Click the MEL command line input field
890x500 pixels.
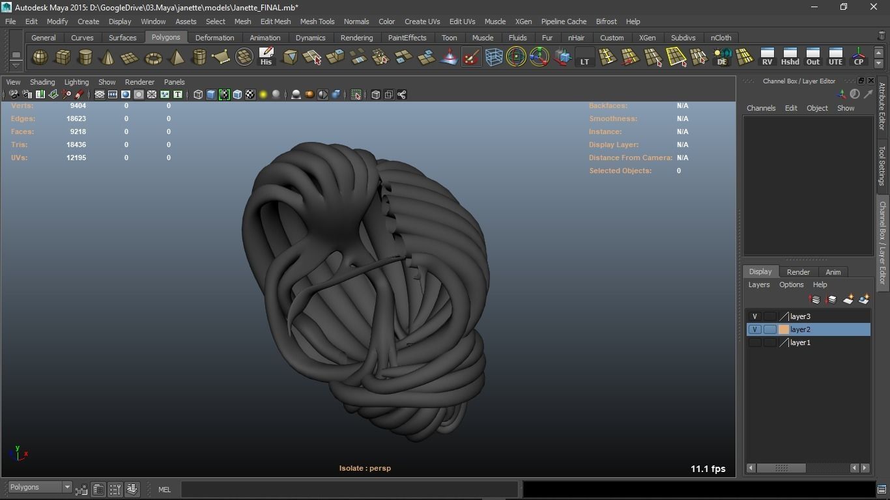pyautogui.click(x=349, y=490)
